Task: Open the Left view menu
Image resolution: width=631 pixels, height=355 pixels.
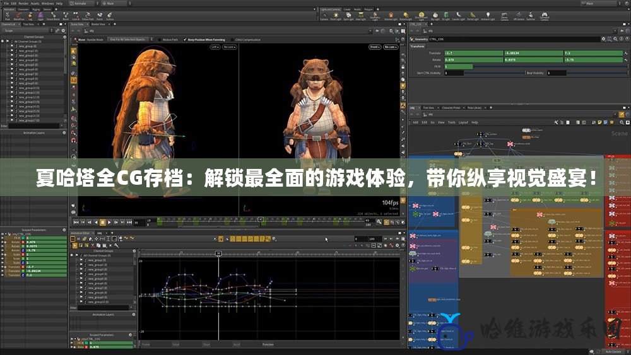Action: 215,47
